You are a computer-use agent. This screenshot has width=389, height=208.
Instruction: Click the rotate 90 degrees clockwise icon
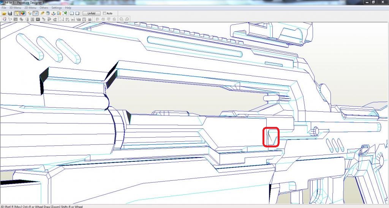pos(127,19)
